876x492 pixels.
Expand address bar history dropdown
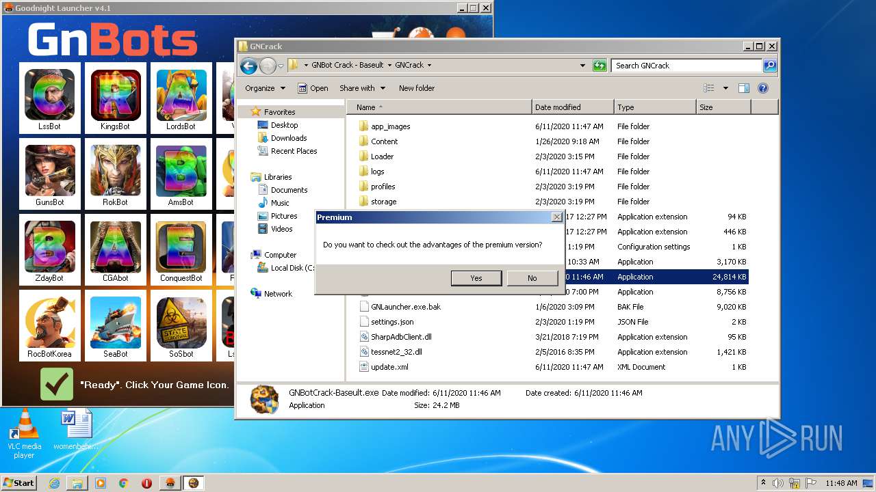tap(582, 66)
